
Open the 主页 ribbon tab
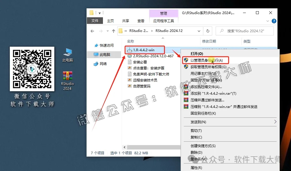tap(110, 21)
